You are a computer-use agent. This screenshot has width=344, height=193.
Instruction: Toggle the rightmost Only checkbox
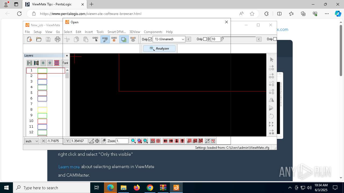point(275,39)
